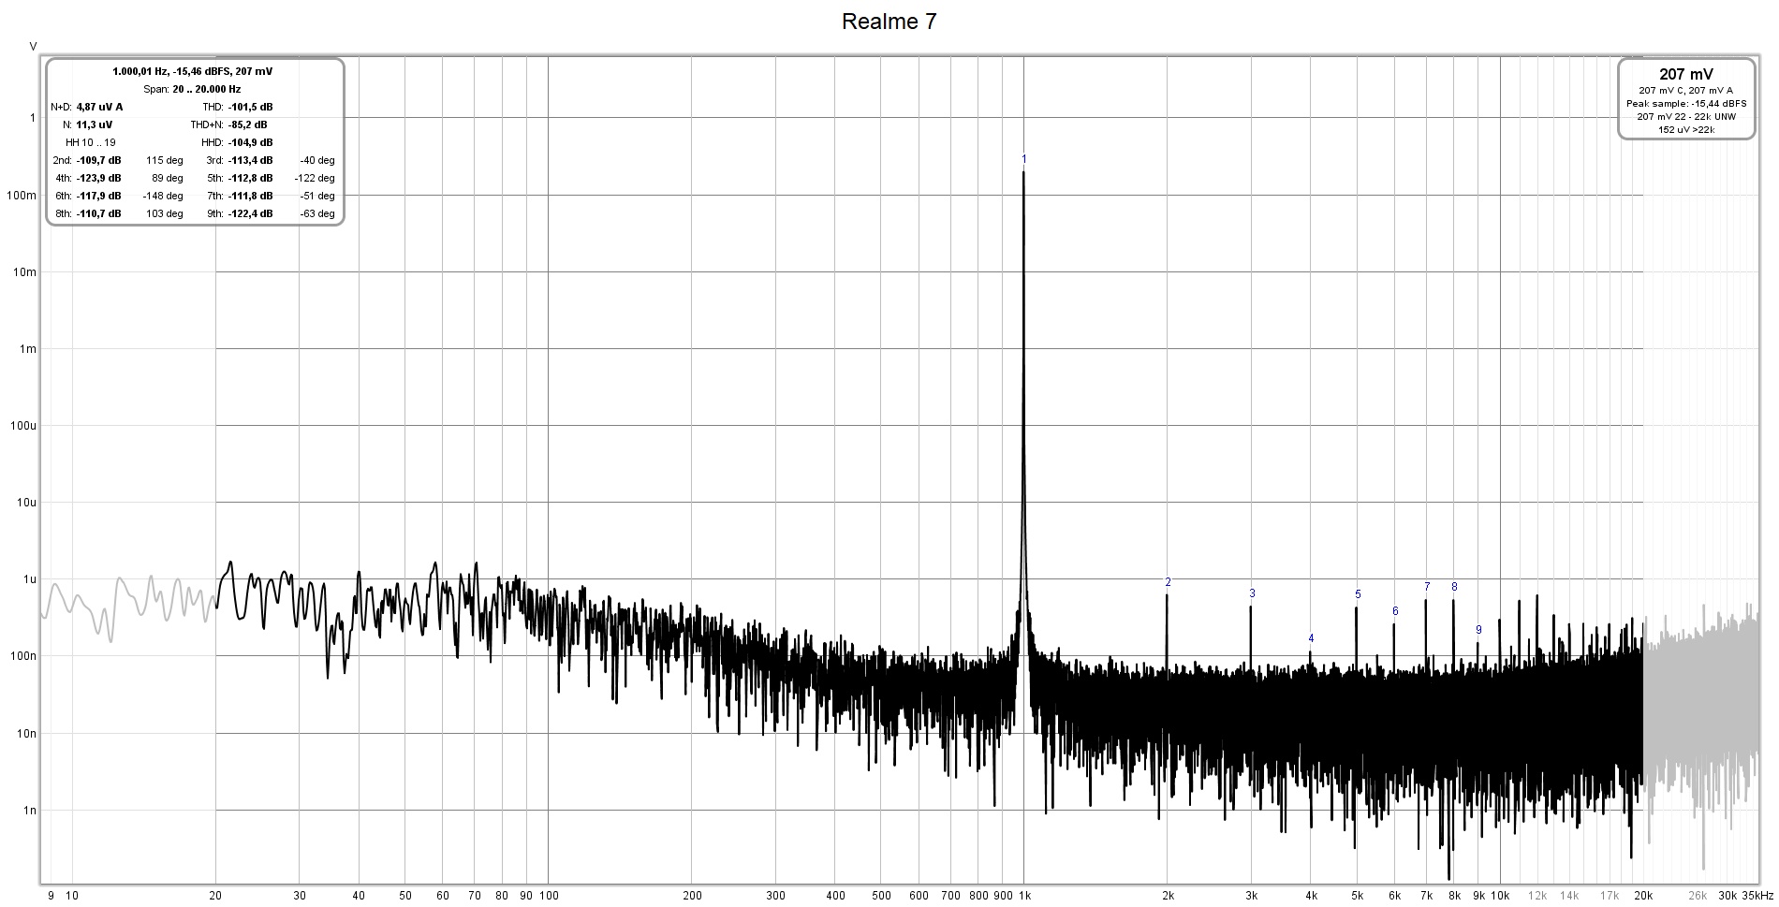Click the 6th harmonic level "-117,9 dB"
Image resolution: width=1779 pixels, height=907 pixels.
click(x=98, y=196)
